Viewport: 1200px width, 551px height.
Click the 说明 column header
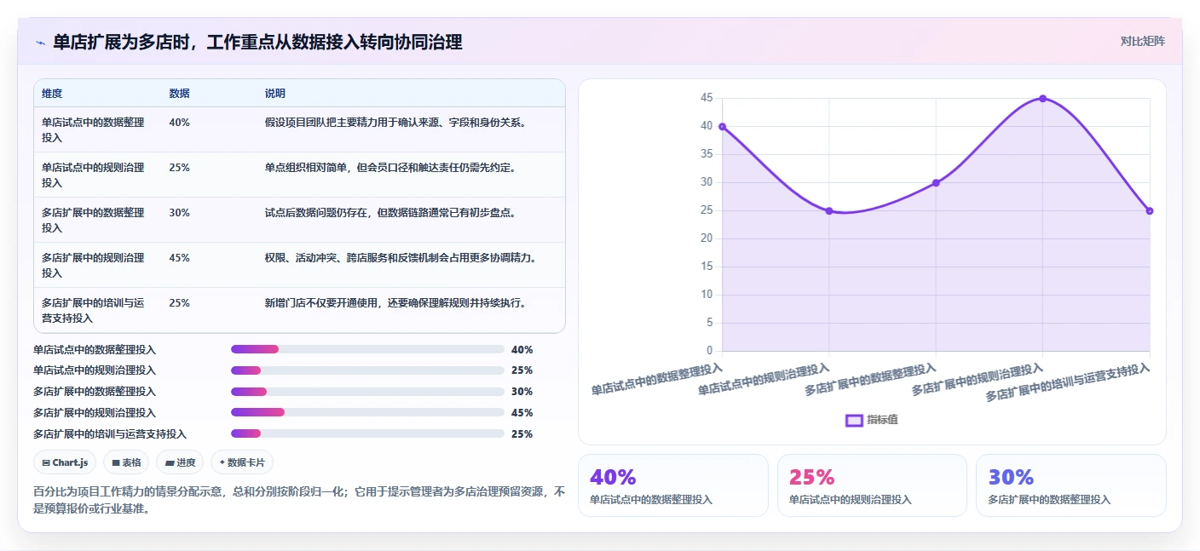coord(275,94)
